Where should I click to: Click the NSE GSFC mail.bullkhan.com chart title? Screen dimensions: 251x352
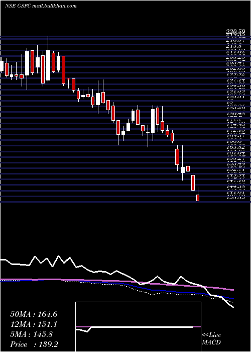click(x=41, y=6)
